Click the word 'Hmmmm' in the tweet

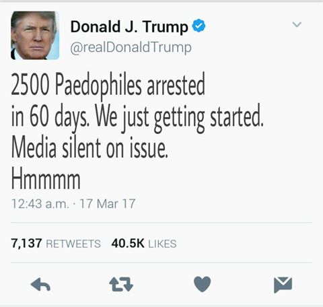tap(46, 179)
